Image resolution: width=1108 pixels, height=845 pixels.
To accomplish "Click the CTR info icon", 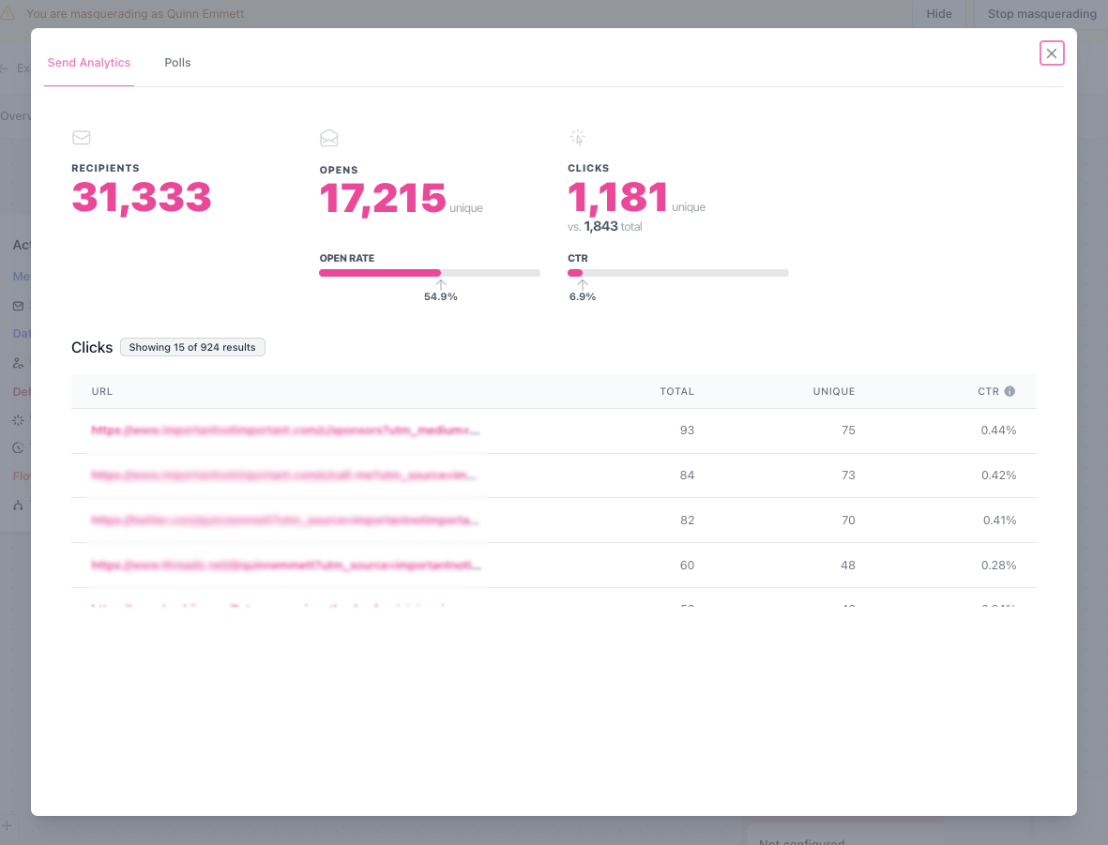I will 1009,391.
